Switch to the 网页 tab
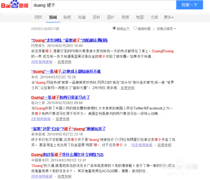This screenshot has width=210, height=180. coord(38,17)
